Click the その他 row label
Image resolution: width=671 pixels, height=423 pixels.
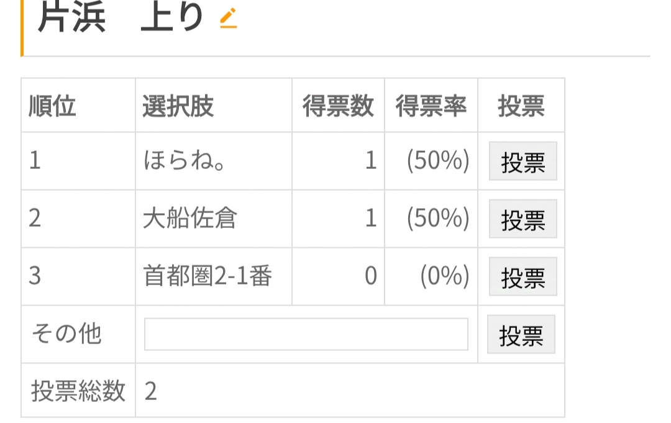[66, 333]
